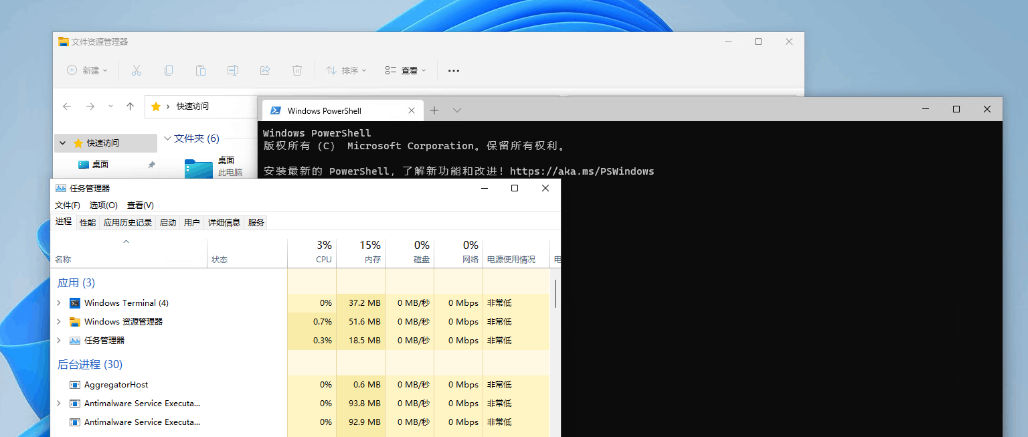
Task: Click the AggregatorHost process icon
Action: (x=75, y=385)
